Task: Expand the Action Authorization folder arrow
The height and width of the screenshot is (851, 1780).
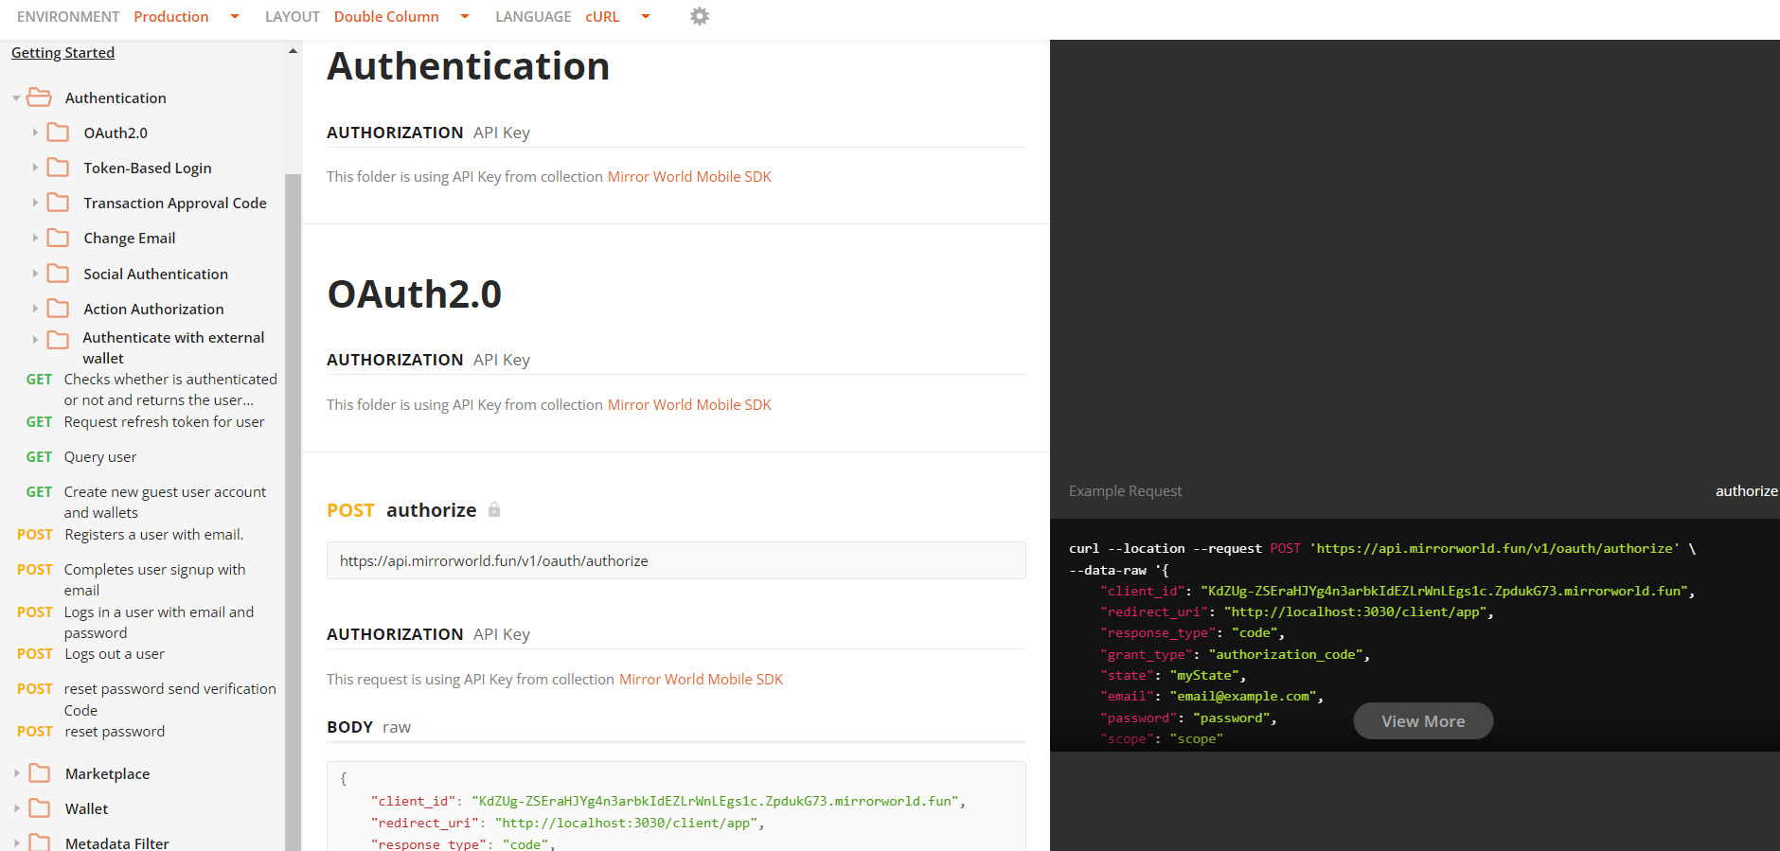Action: (35, 309)
